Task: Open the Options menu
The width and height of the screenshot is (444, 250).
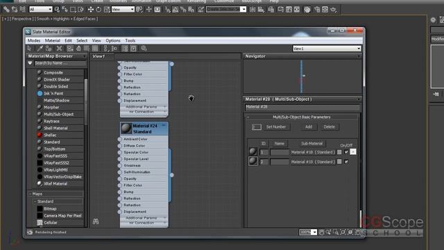Action: point(113,40)
